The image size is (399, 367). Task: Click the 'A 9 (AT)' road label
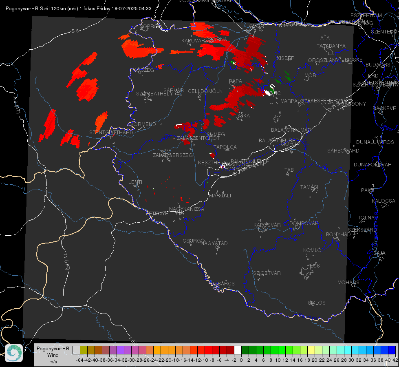(16, 105)
